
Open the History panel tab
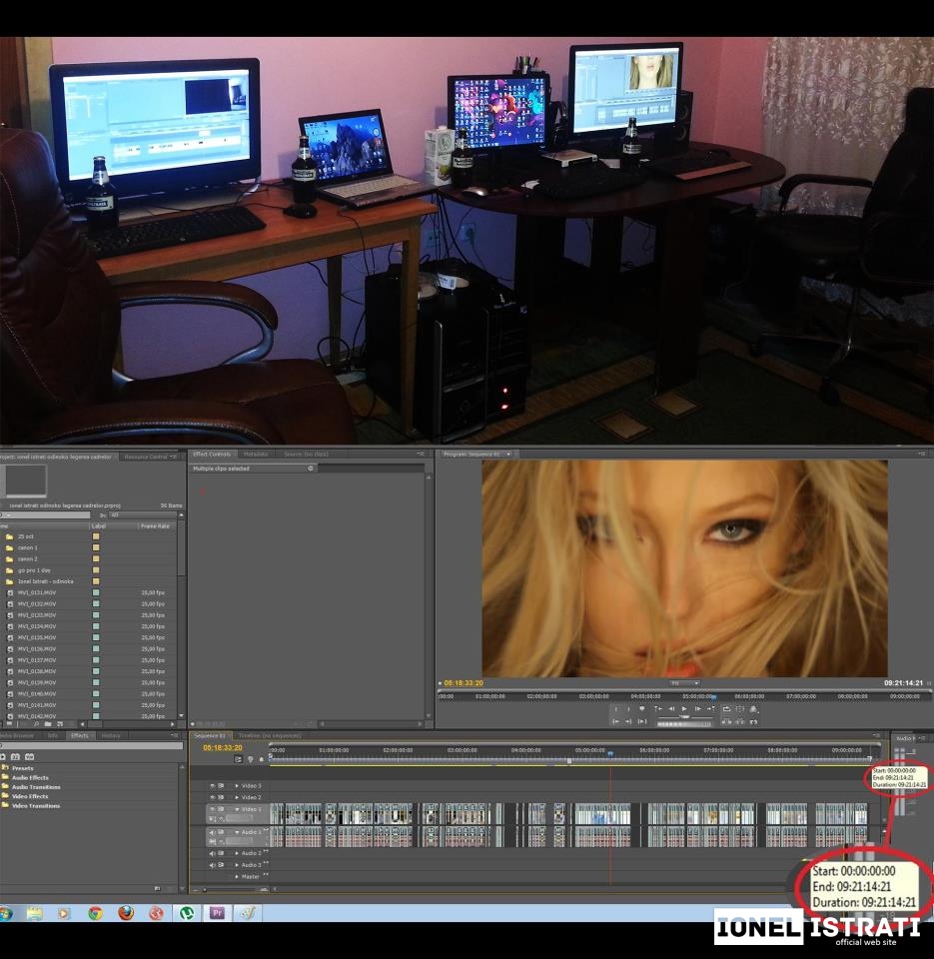tap(111, 735)
